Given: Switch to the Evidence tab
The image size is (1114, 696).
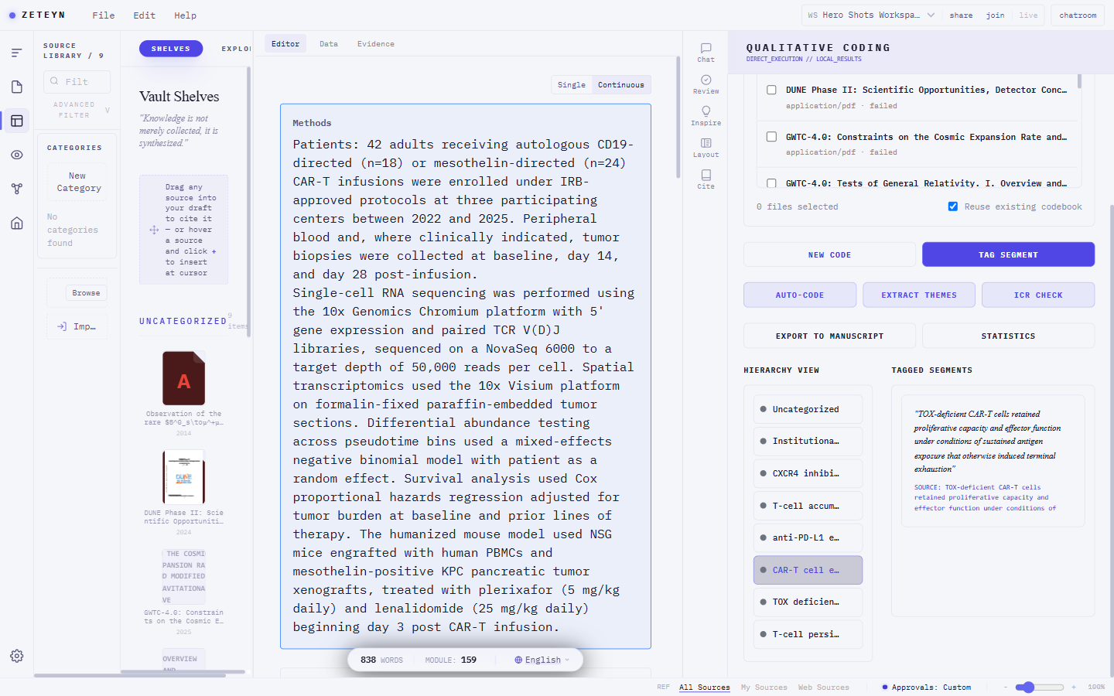Looking at the screenshot, I should 376,44.
